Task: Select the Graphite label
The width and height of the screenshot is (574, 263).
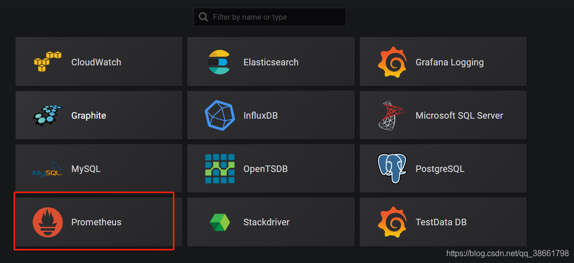Action: point(88,116)
